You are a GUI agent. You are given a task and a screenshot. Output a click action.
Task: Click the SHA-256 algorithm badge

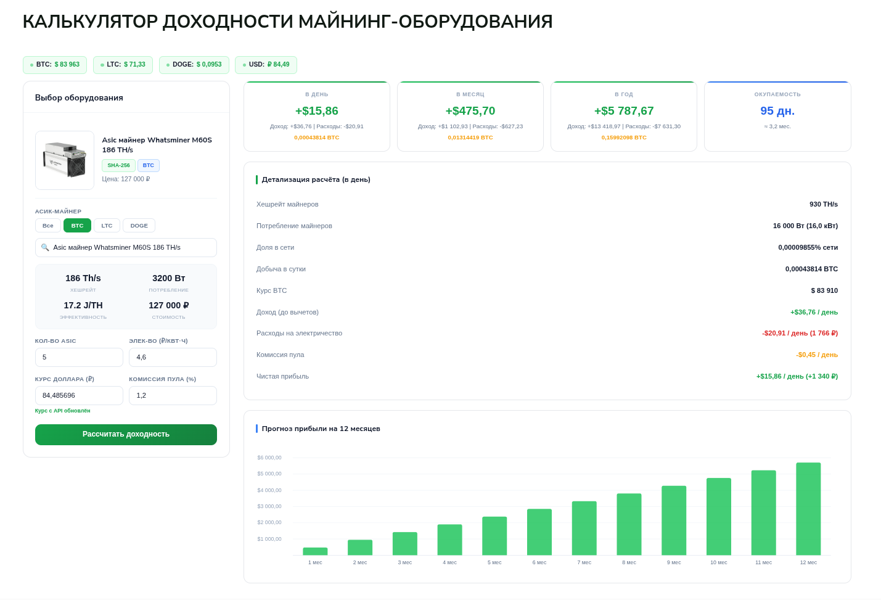point(118,165)
